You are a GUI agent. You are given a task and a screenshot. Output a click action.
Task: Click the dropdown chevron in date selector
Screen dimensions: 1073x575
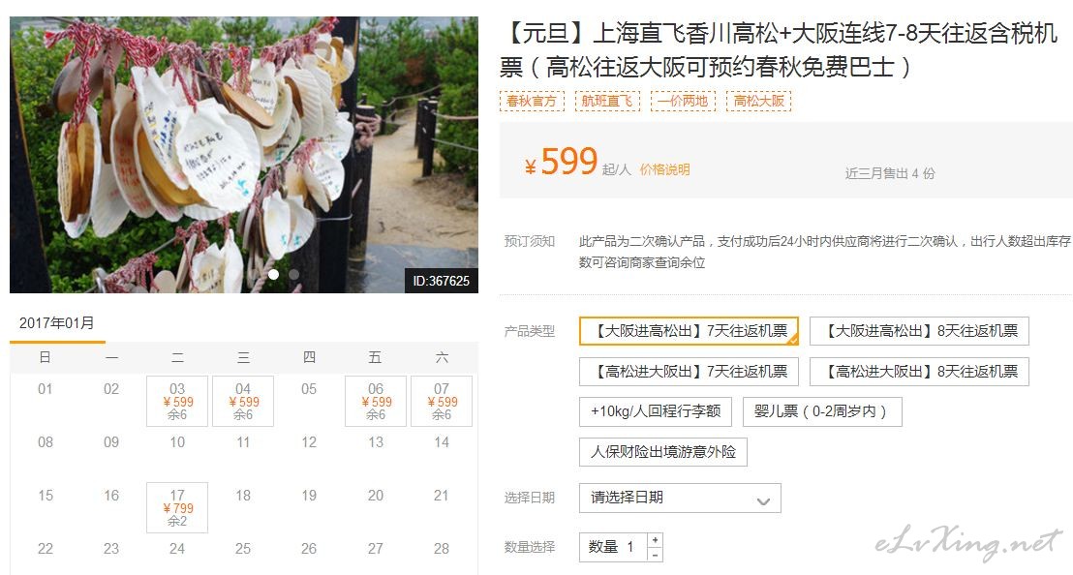coord(764,501)
